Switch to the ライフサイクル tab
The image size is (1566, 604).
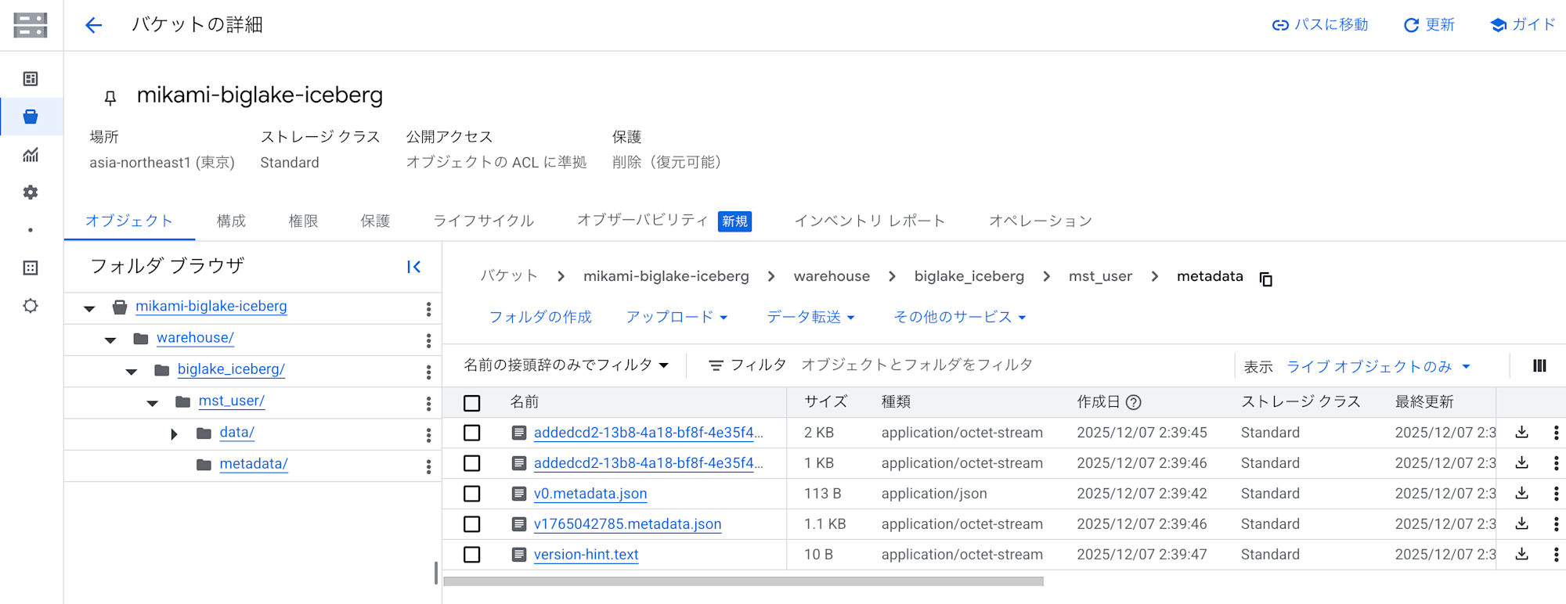coord(483,221)
